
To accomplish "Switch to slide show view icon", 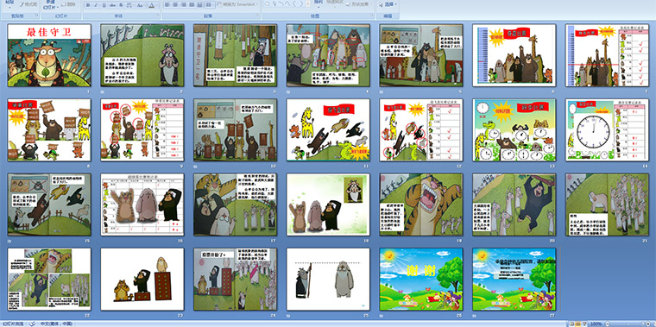I will click(x=585, y=324).
